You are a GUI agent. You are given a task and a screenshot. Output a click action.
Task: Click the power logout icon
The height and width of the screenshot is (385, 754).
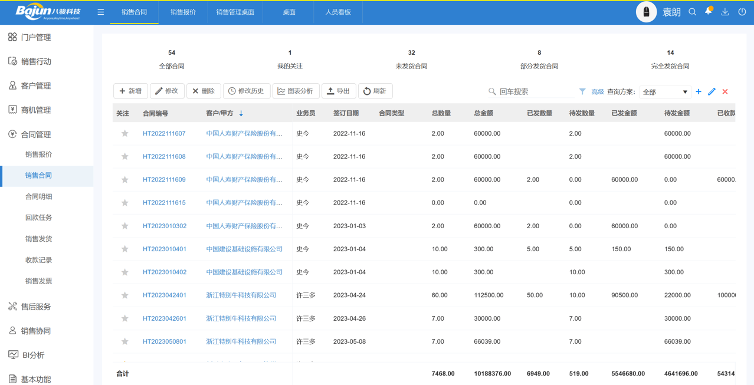[741, 12]
